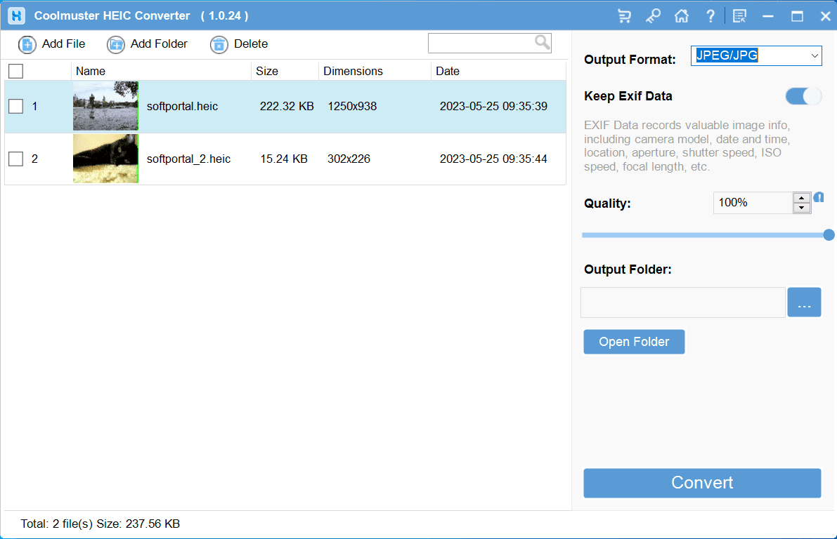This screenshot has width=837, height=539.
Task: Click the Open Folder button
Action: pyautogui.click(x=634, y=342)
